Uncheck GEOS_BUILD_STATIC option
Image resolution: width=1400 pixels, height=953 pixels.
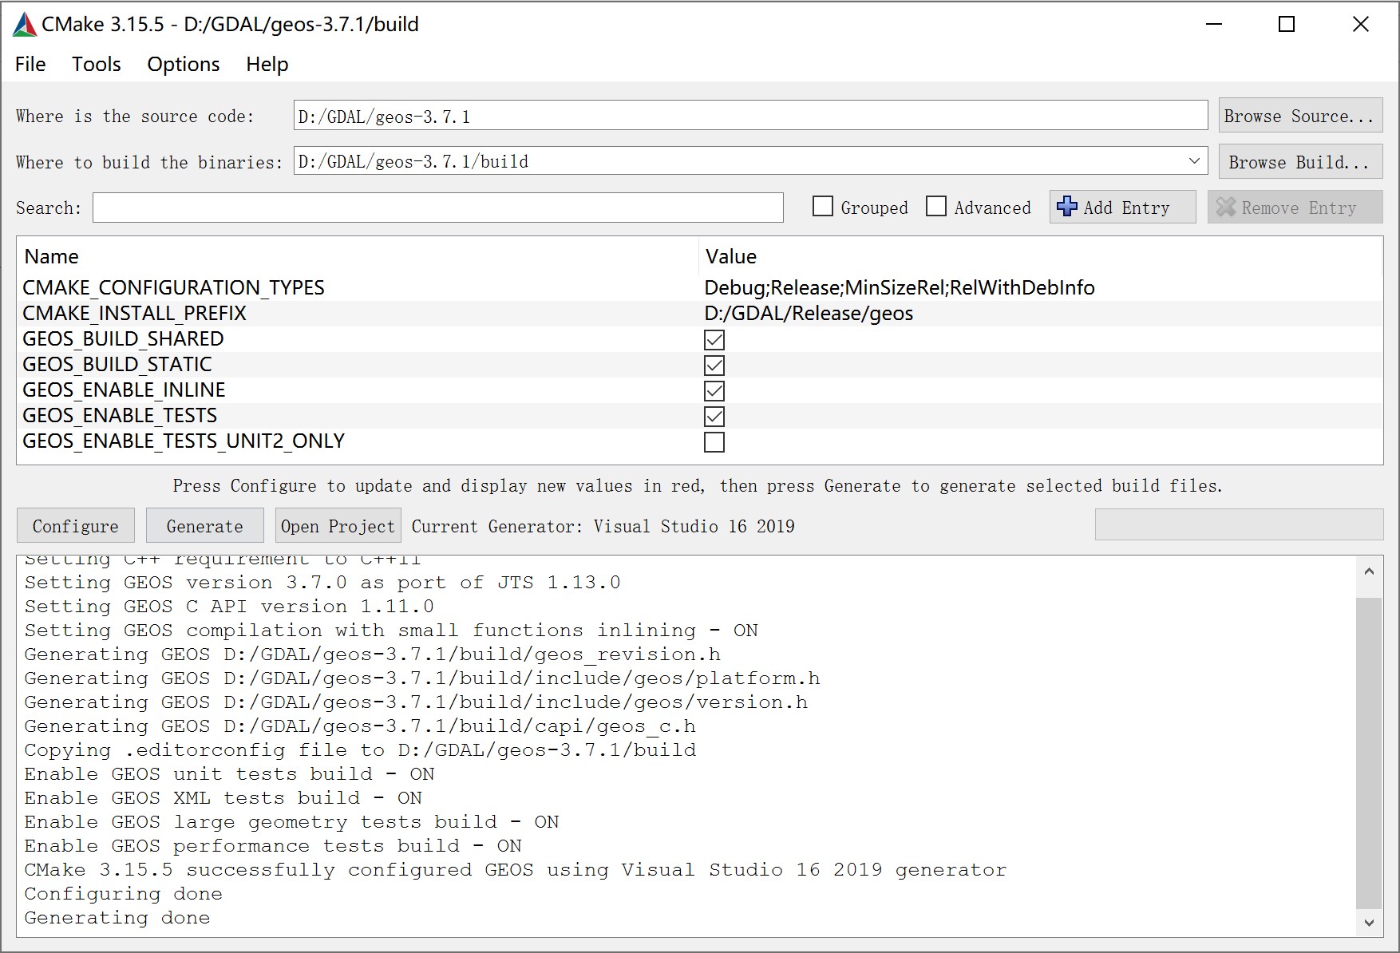point(714,366)
